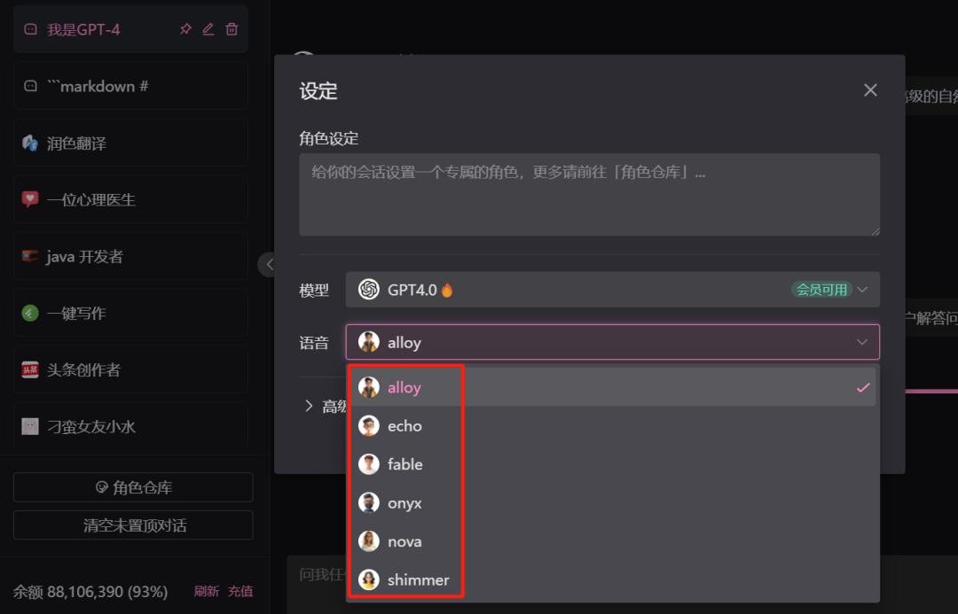The width and height of the screenshot is (958, 614).
Task: Click the 余额 88,106,390 (93%) text
Action: click(x=90, y=592)
